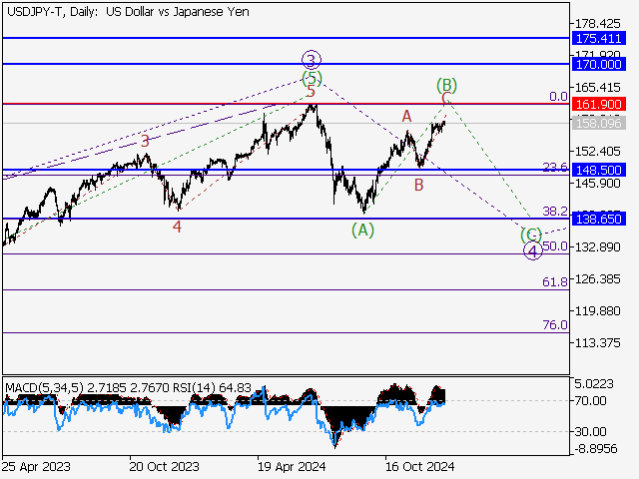Click the circled blue wave 3 label
This screenshot has height=479, width=639.
pos(312,59)
